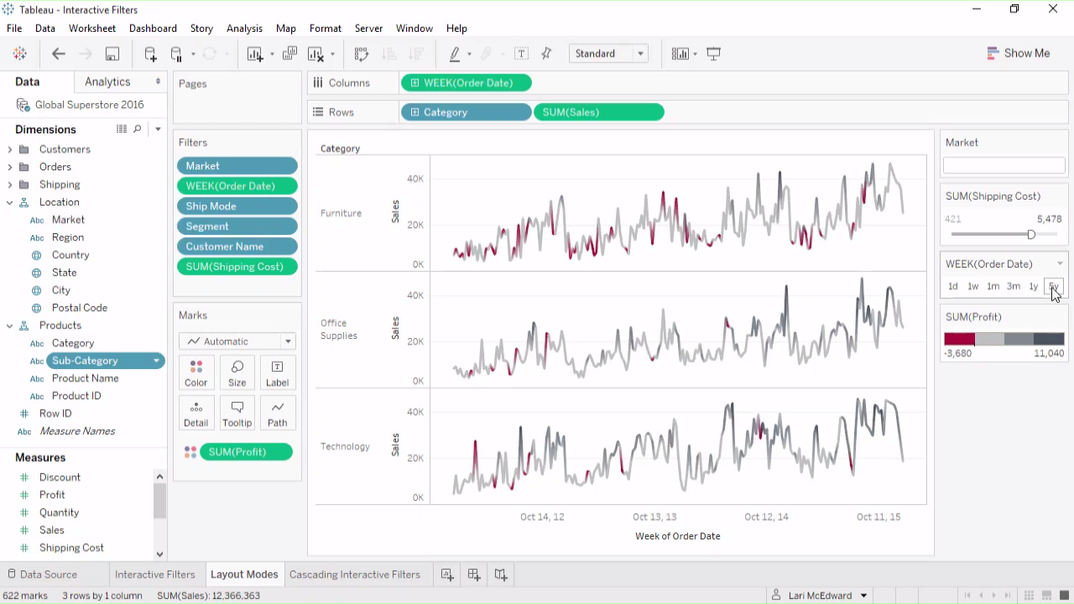This screenshot has height=604, width=1074.
Task: Open the Standard fit dropdown
Action: [609, 54]
